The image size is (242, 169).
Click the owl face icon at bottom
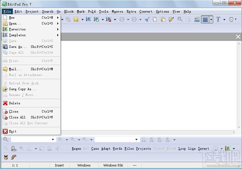click(x=6, y=157)
